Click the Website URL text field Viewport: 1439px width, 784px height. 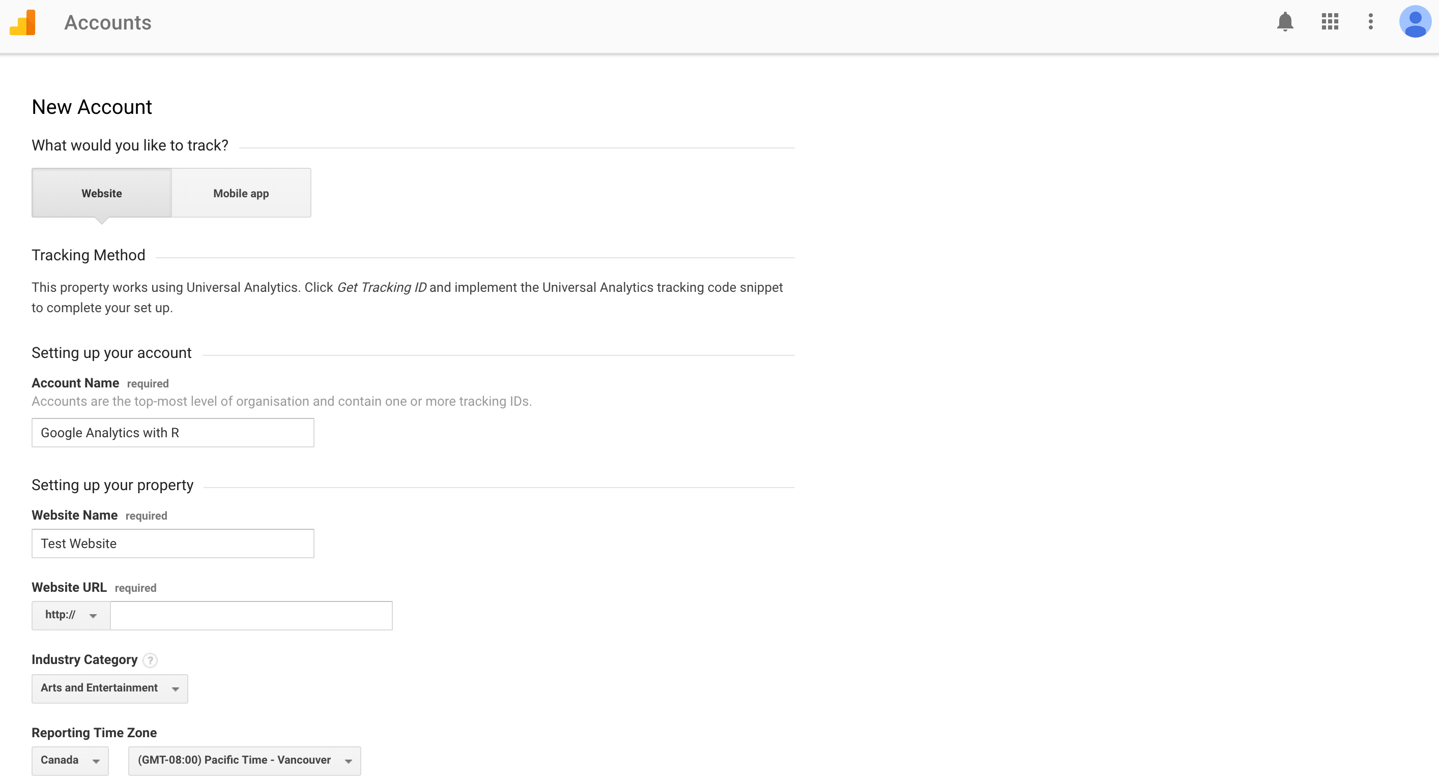point(251,616)
